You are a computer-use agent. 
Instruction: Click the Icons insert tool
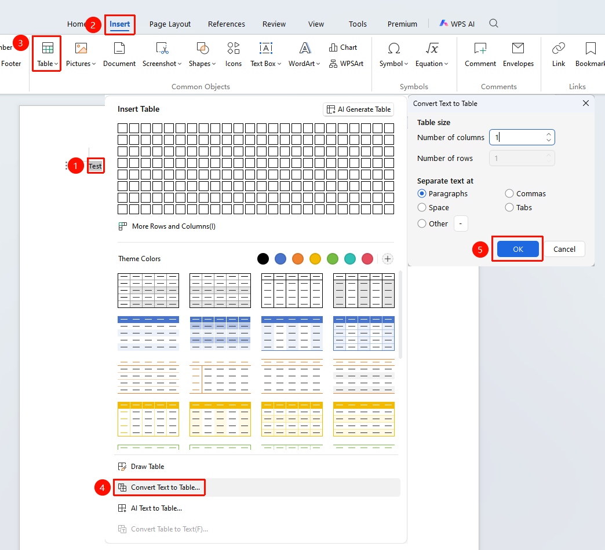(x=234, y=54)
